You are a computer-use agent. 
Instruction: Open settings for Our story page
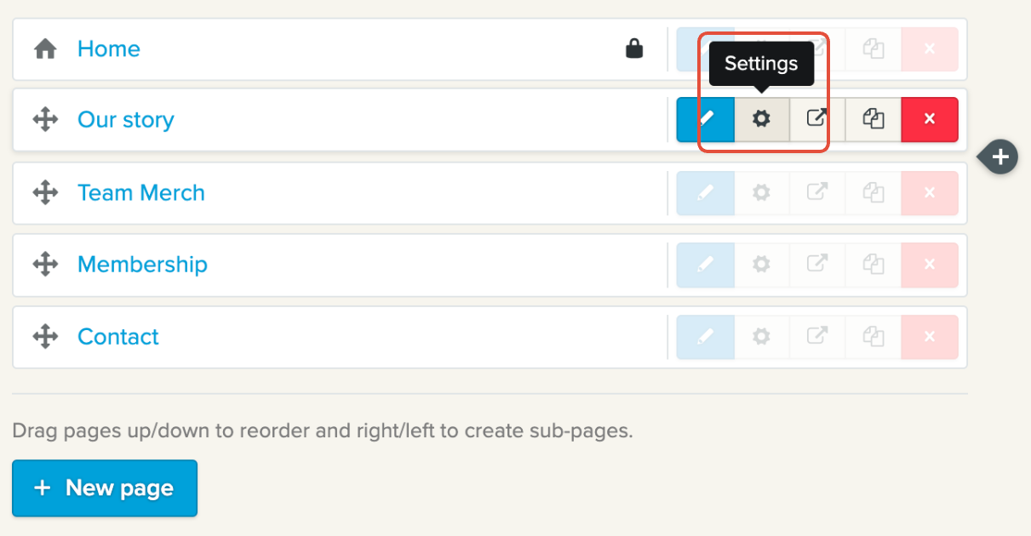tap(761, 120)
